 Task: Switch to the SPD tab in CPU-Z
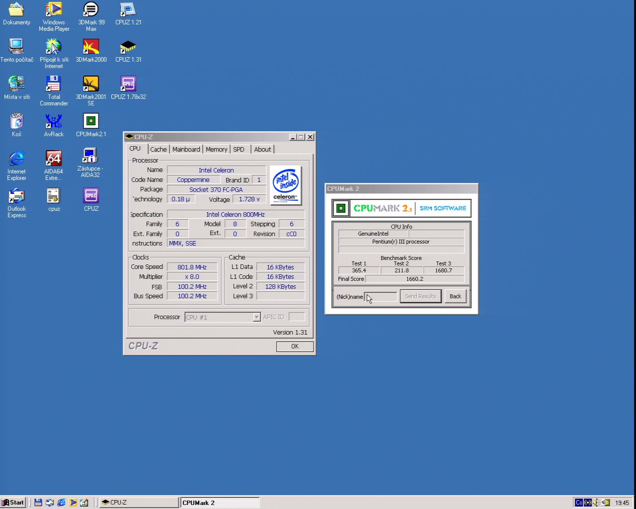239,149
